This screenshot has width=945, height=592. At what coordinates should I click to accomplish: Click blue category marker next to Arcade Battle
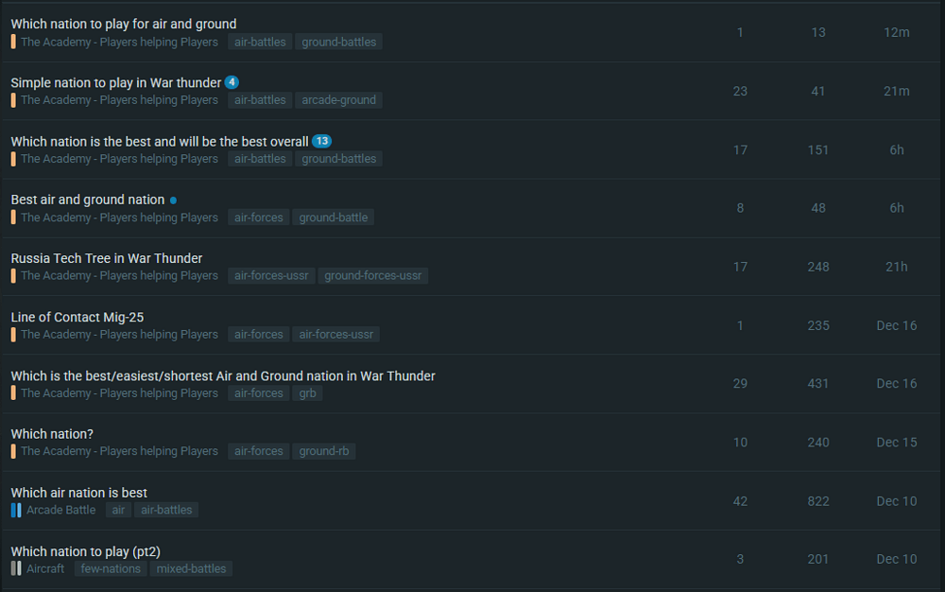point(16,510)
